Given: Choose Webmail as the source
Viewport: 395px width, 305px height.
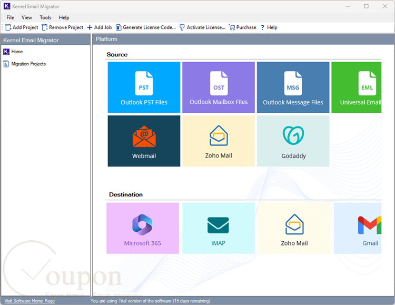Looking at the screenshot, I should pos(144,141).
